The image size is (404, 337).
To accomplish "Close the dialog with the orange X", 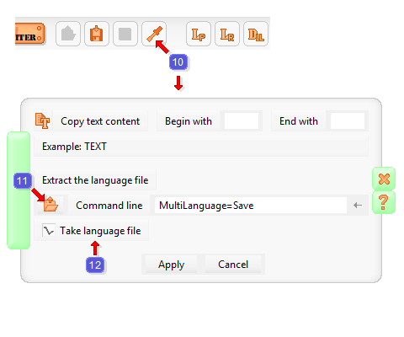I will click(384, 179).
